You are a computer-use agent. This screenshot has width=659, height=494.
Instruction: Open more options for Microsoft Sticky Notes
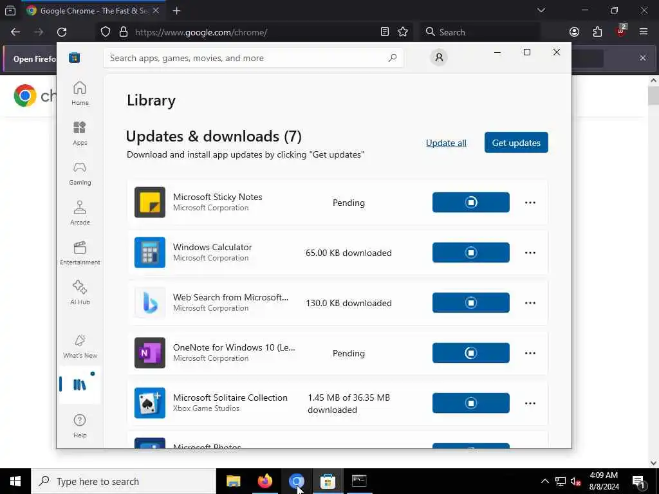(530, 203)
